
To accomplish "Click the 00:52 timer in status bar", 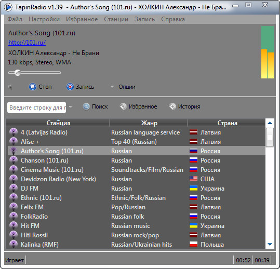I will 243,260.
